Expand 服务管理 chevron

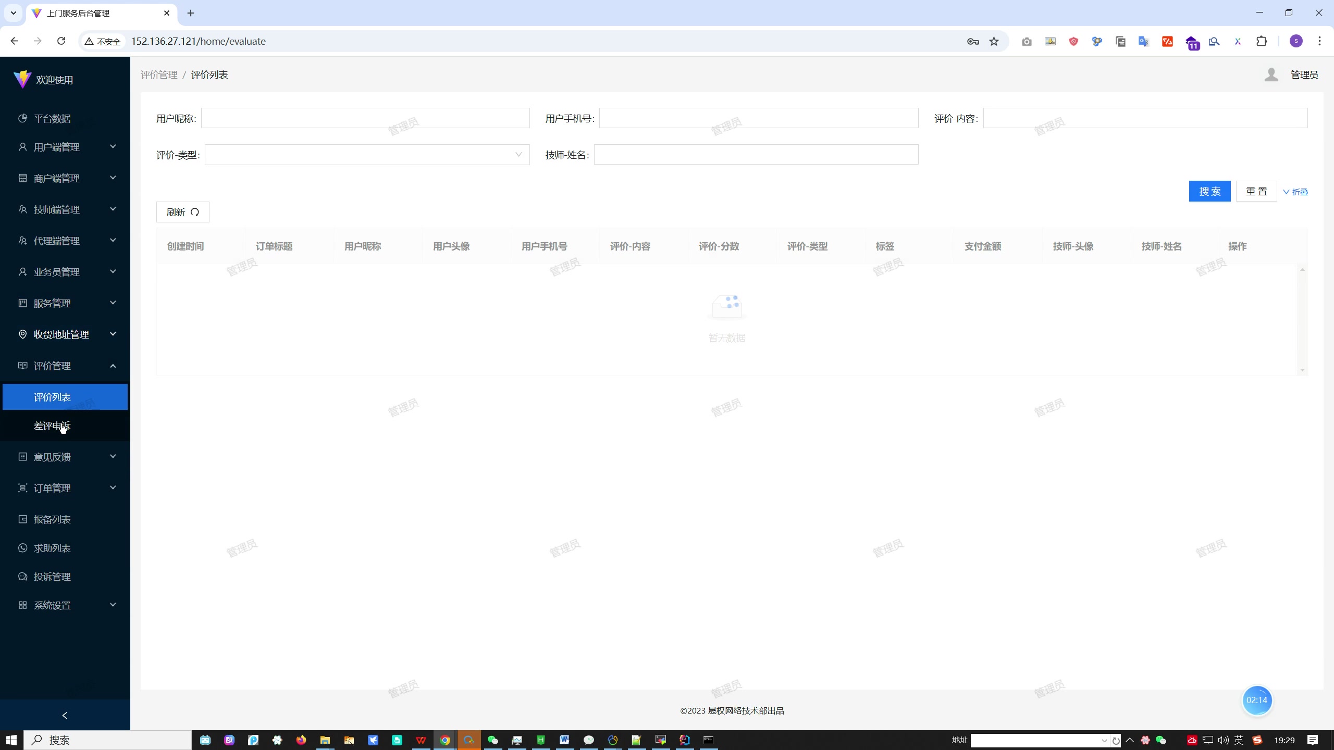[113, 303]
